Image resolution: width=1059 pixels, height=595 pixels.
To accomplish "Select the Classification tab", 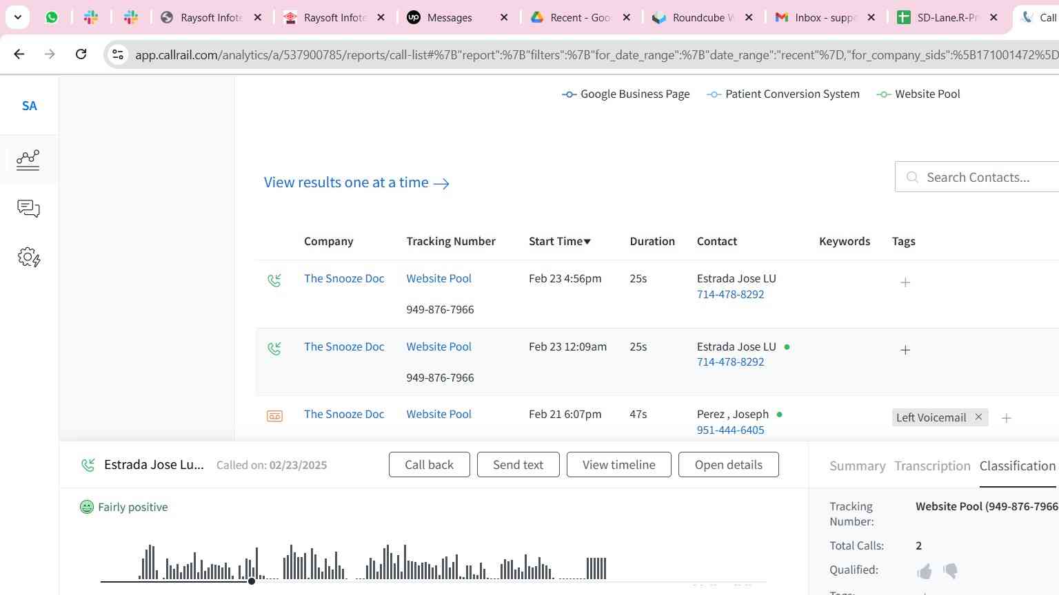I will point(1018,466).
